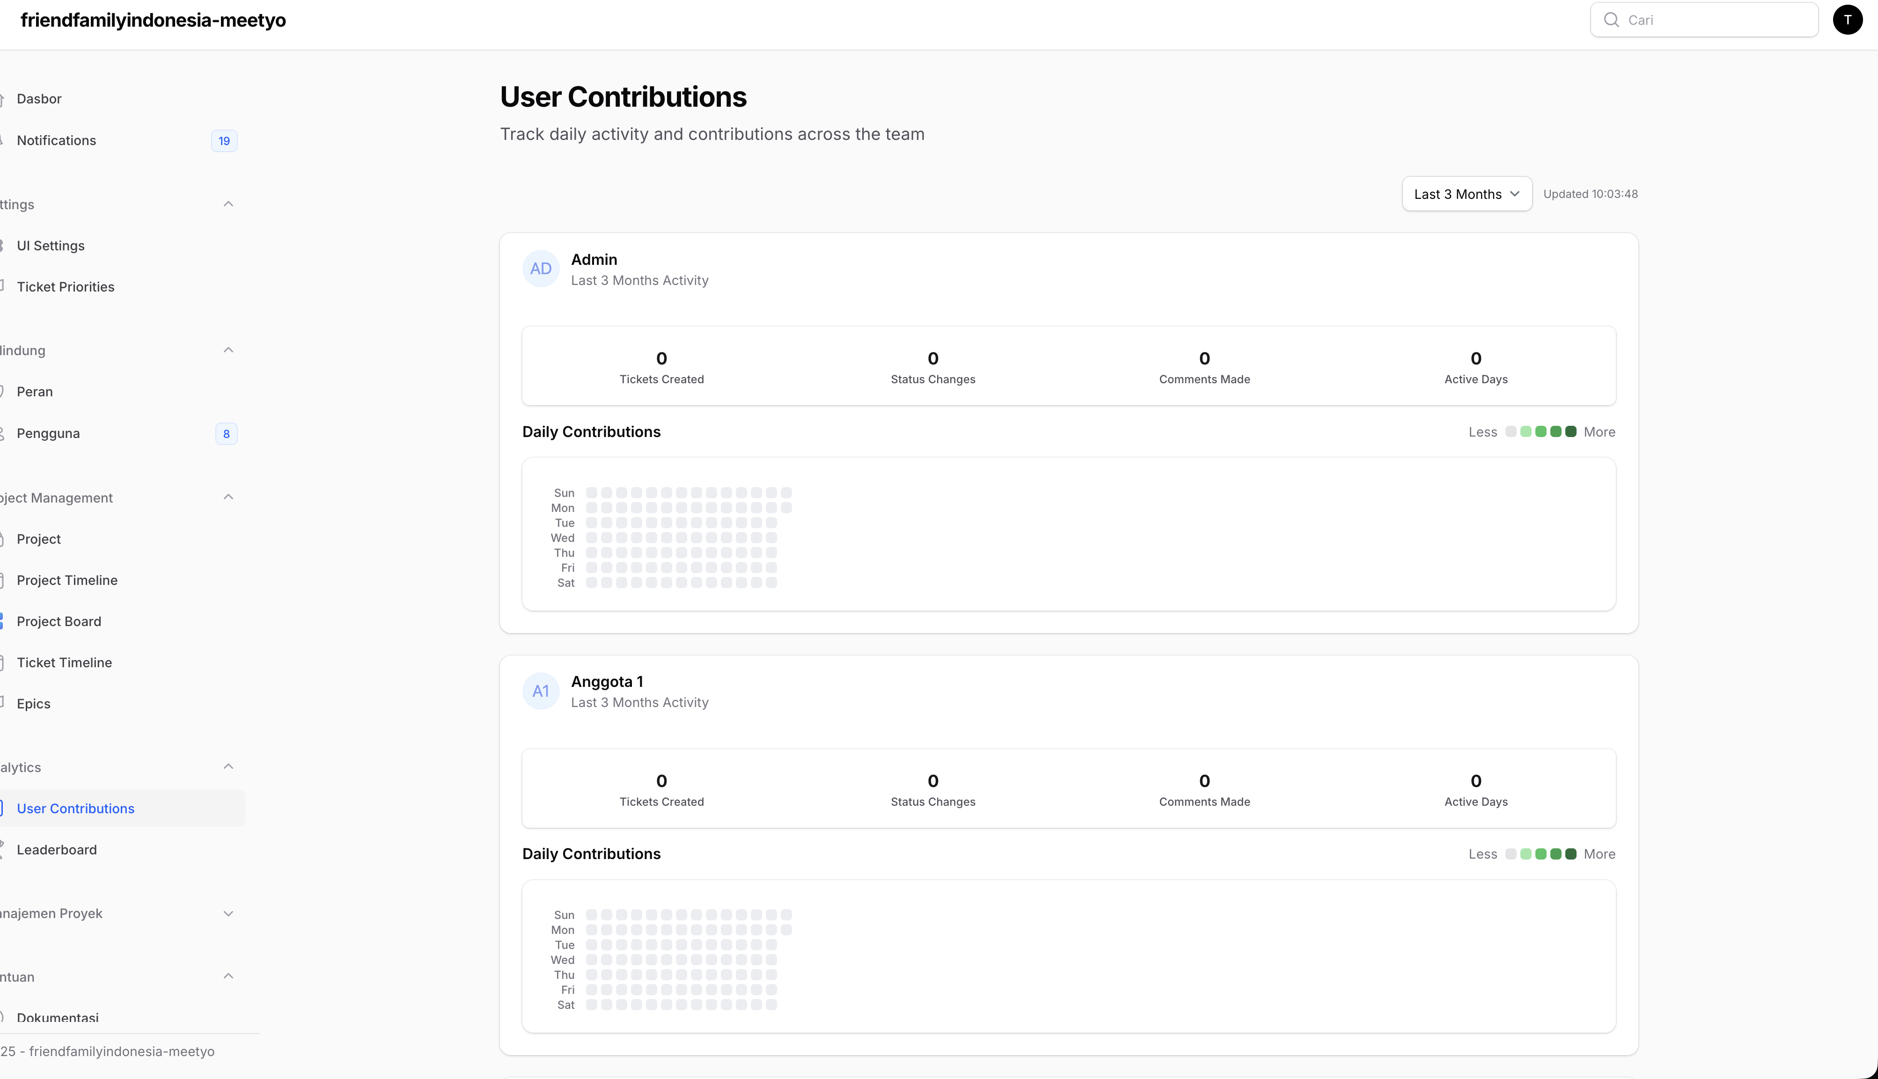Viewport: 1878px width, 1079px height.
Task: Click the darkest green legend square in Admin card
Action: point(1570,432)
